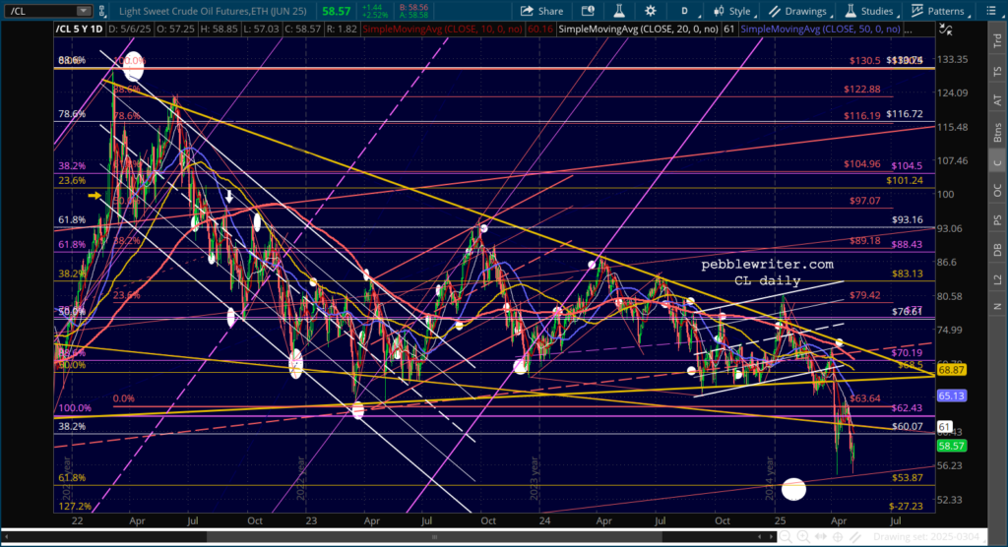1008x547 pixels.
Task: Open the symbol link clipboard icon
Action: 101,11
